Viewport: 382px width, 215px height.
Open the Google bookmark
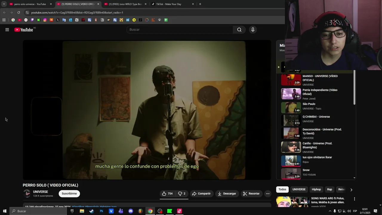click(x=13, y=20)
